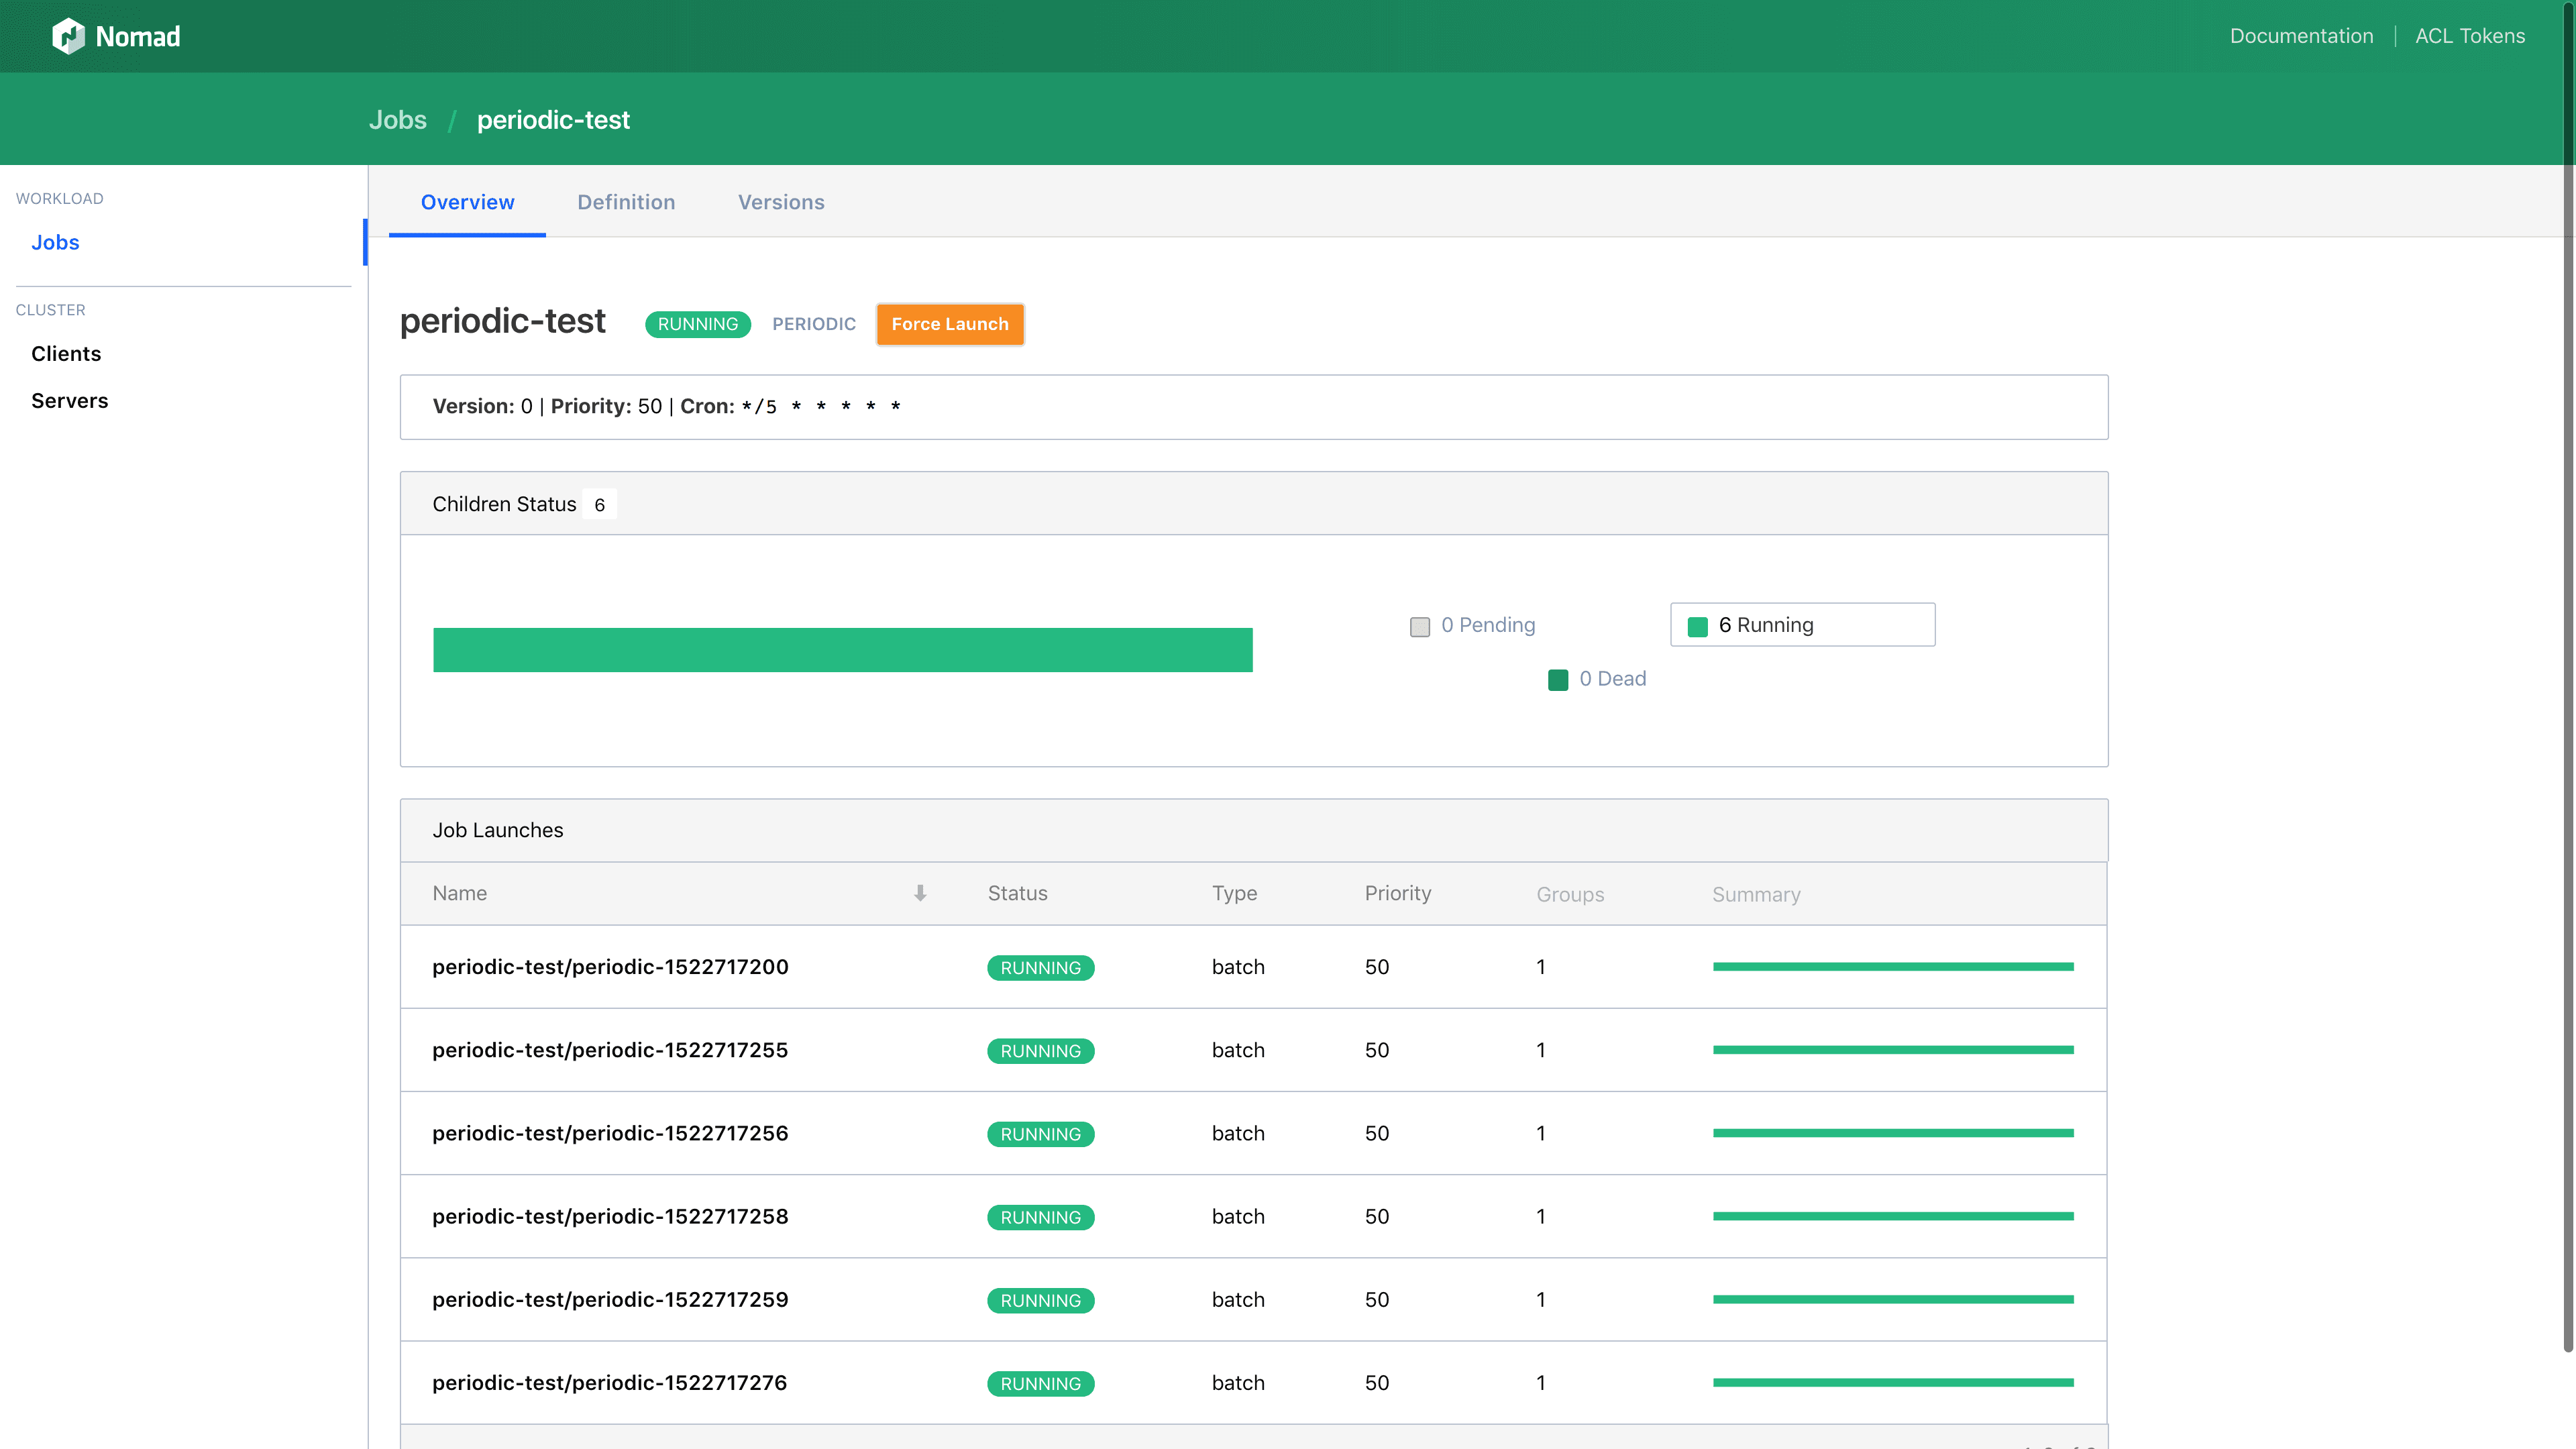Open Servers in the cluster sidebar
Screen dimensions: 2576x1449
tap(69, 401)
